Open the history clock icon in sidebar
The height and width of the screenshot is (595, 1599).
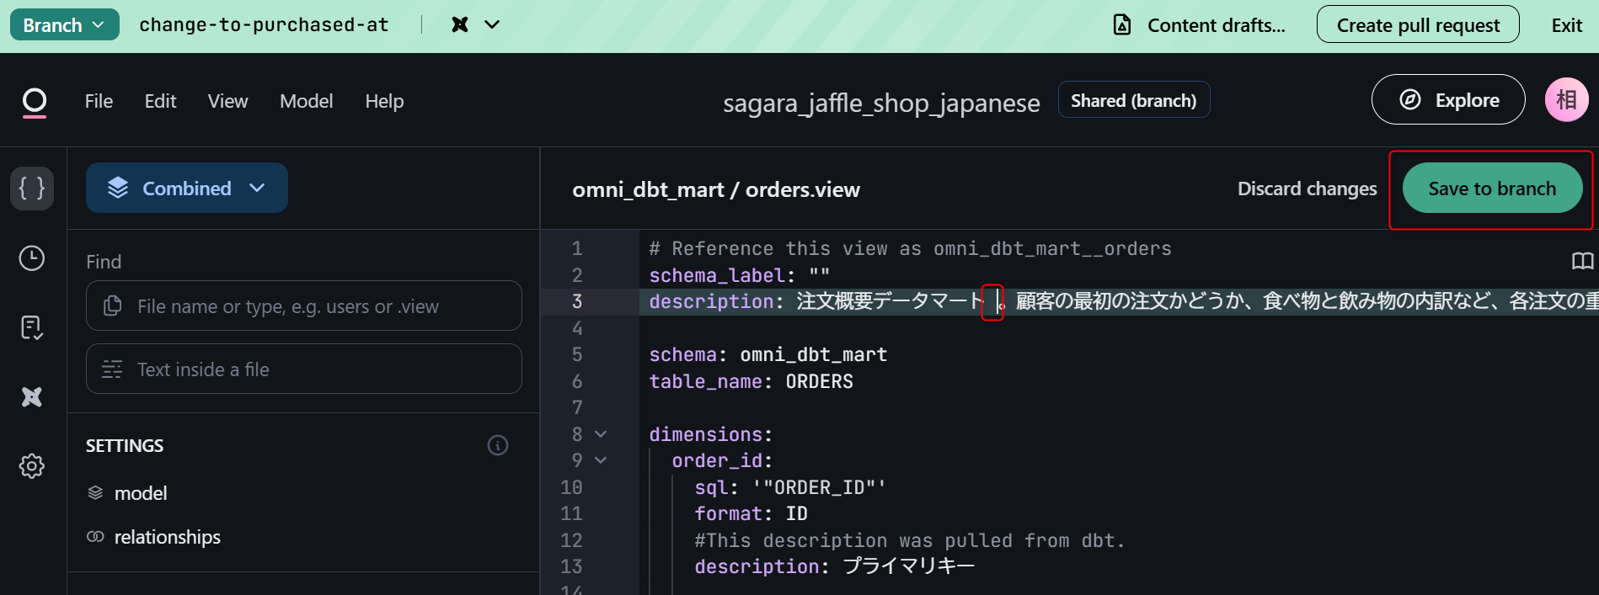point(32,258)
